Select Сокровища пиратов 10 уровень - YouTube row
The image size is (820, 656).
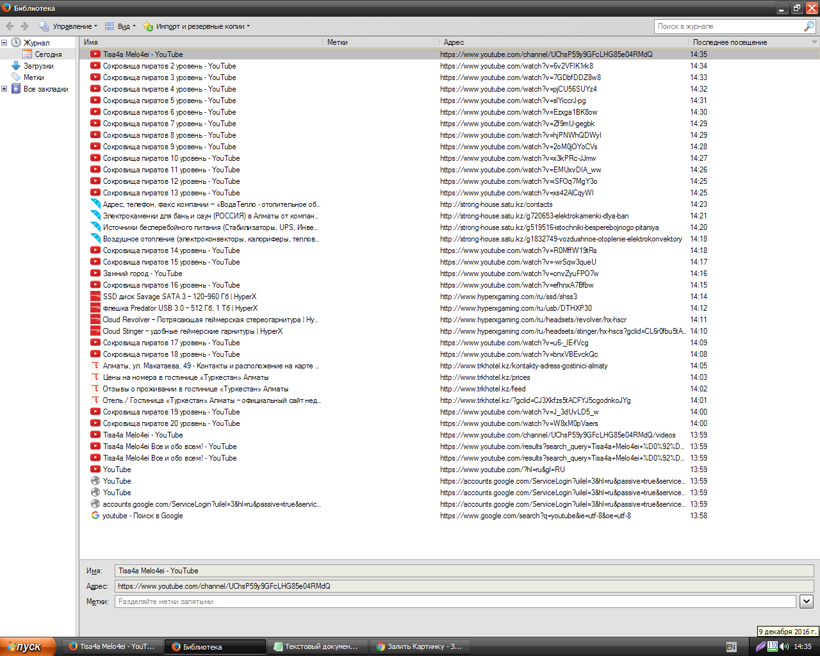(449, 158)
